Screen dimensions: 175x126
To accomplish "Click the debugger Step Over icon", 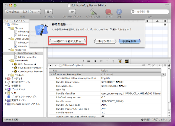I will (x=101, y=61).
